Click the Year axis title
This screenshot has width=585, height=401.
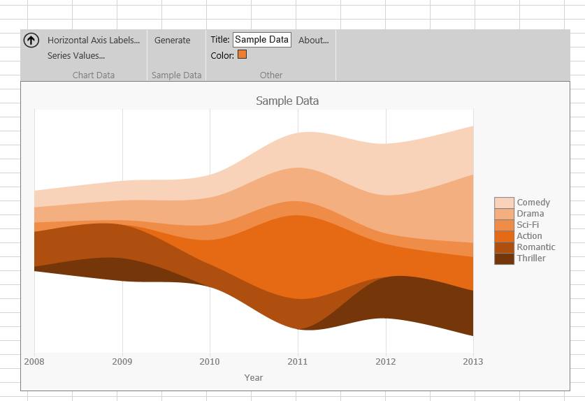pyautogui.click(x=254, y=378)
